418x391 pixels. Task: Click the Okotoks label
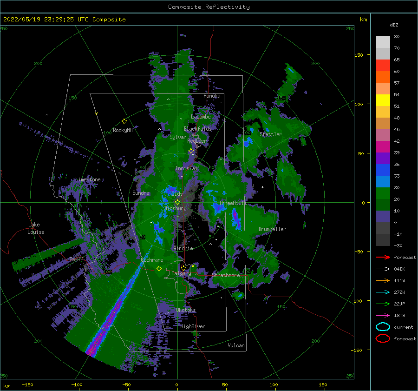click(186, 310)
